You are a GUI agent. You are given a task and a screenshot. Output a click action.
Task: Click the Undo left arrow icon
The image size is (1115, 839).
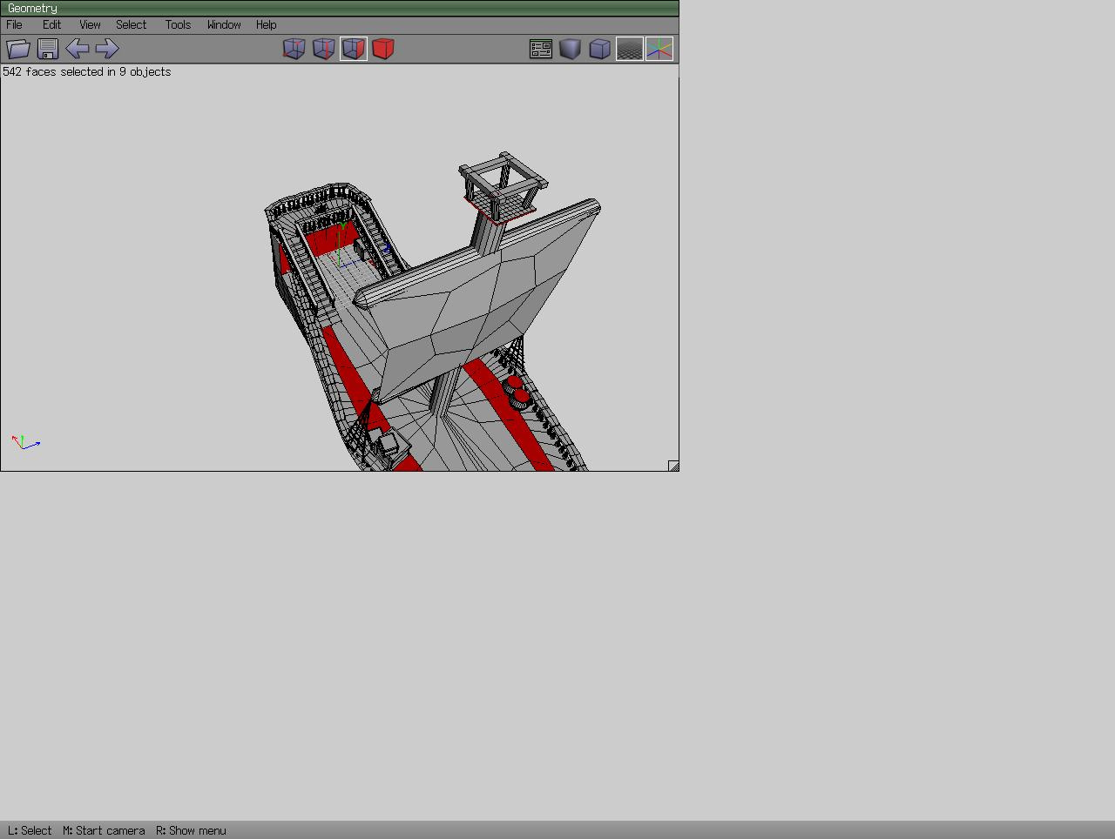[78, 49]
